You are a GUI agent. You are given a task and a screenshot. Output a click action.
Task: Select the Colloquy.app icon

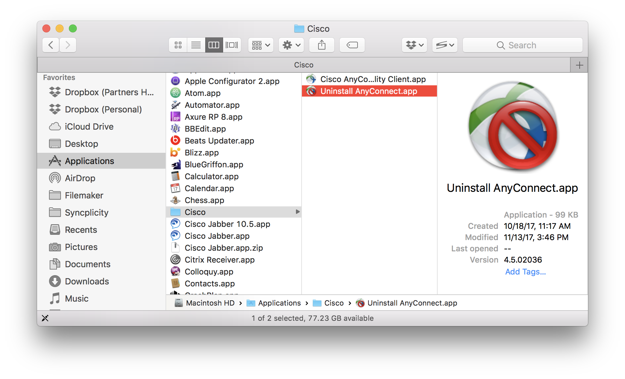click(175, 272)
